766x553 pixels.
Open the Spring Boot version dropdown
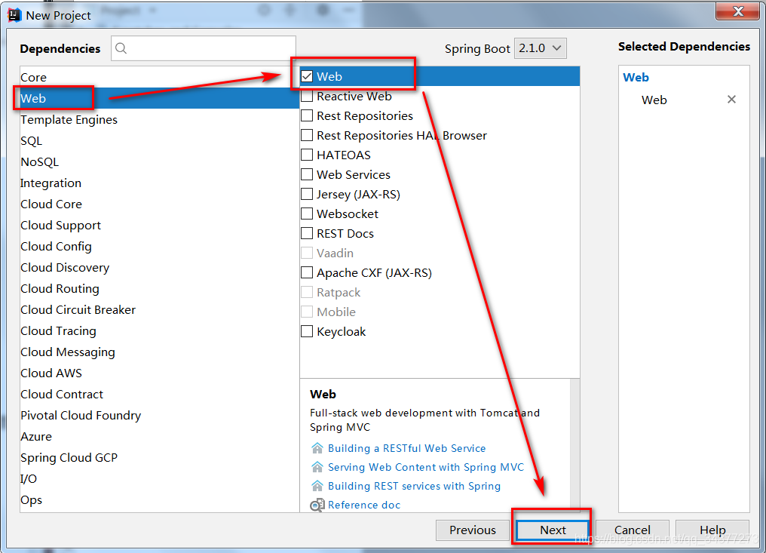point(540,48)
